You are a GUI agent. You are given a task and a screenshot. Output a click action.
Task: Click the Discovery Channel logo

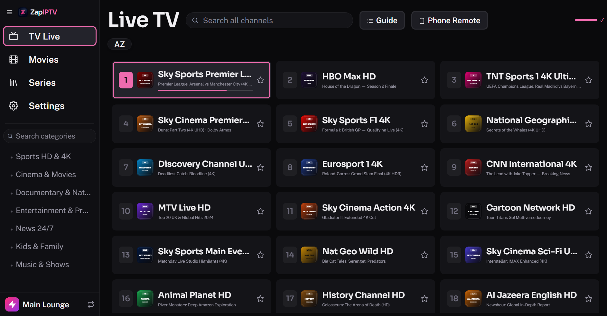point(145,167)
